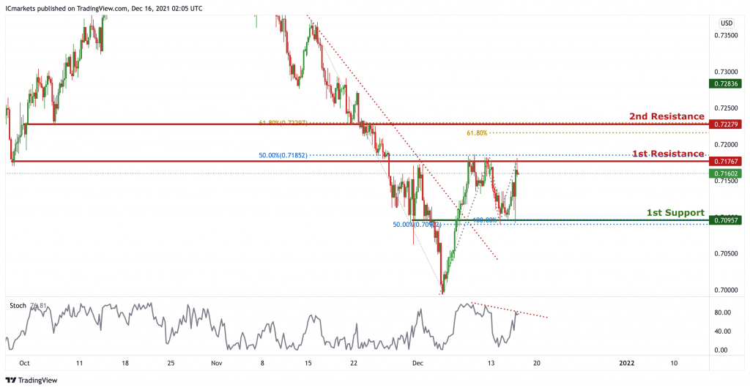Click the 0.72500 price axis label

(x=726, y=108)
